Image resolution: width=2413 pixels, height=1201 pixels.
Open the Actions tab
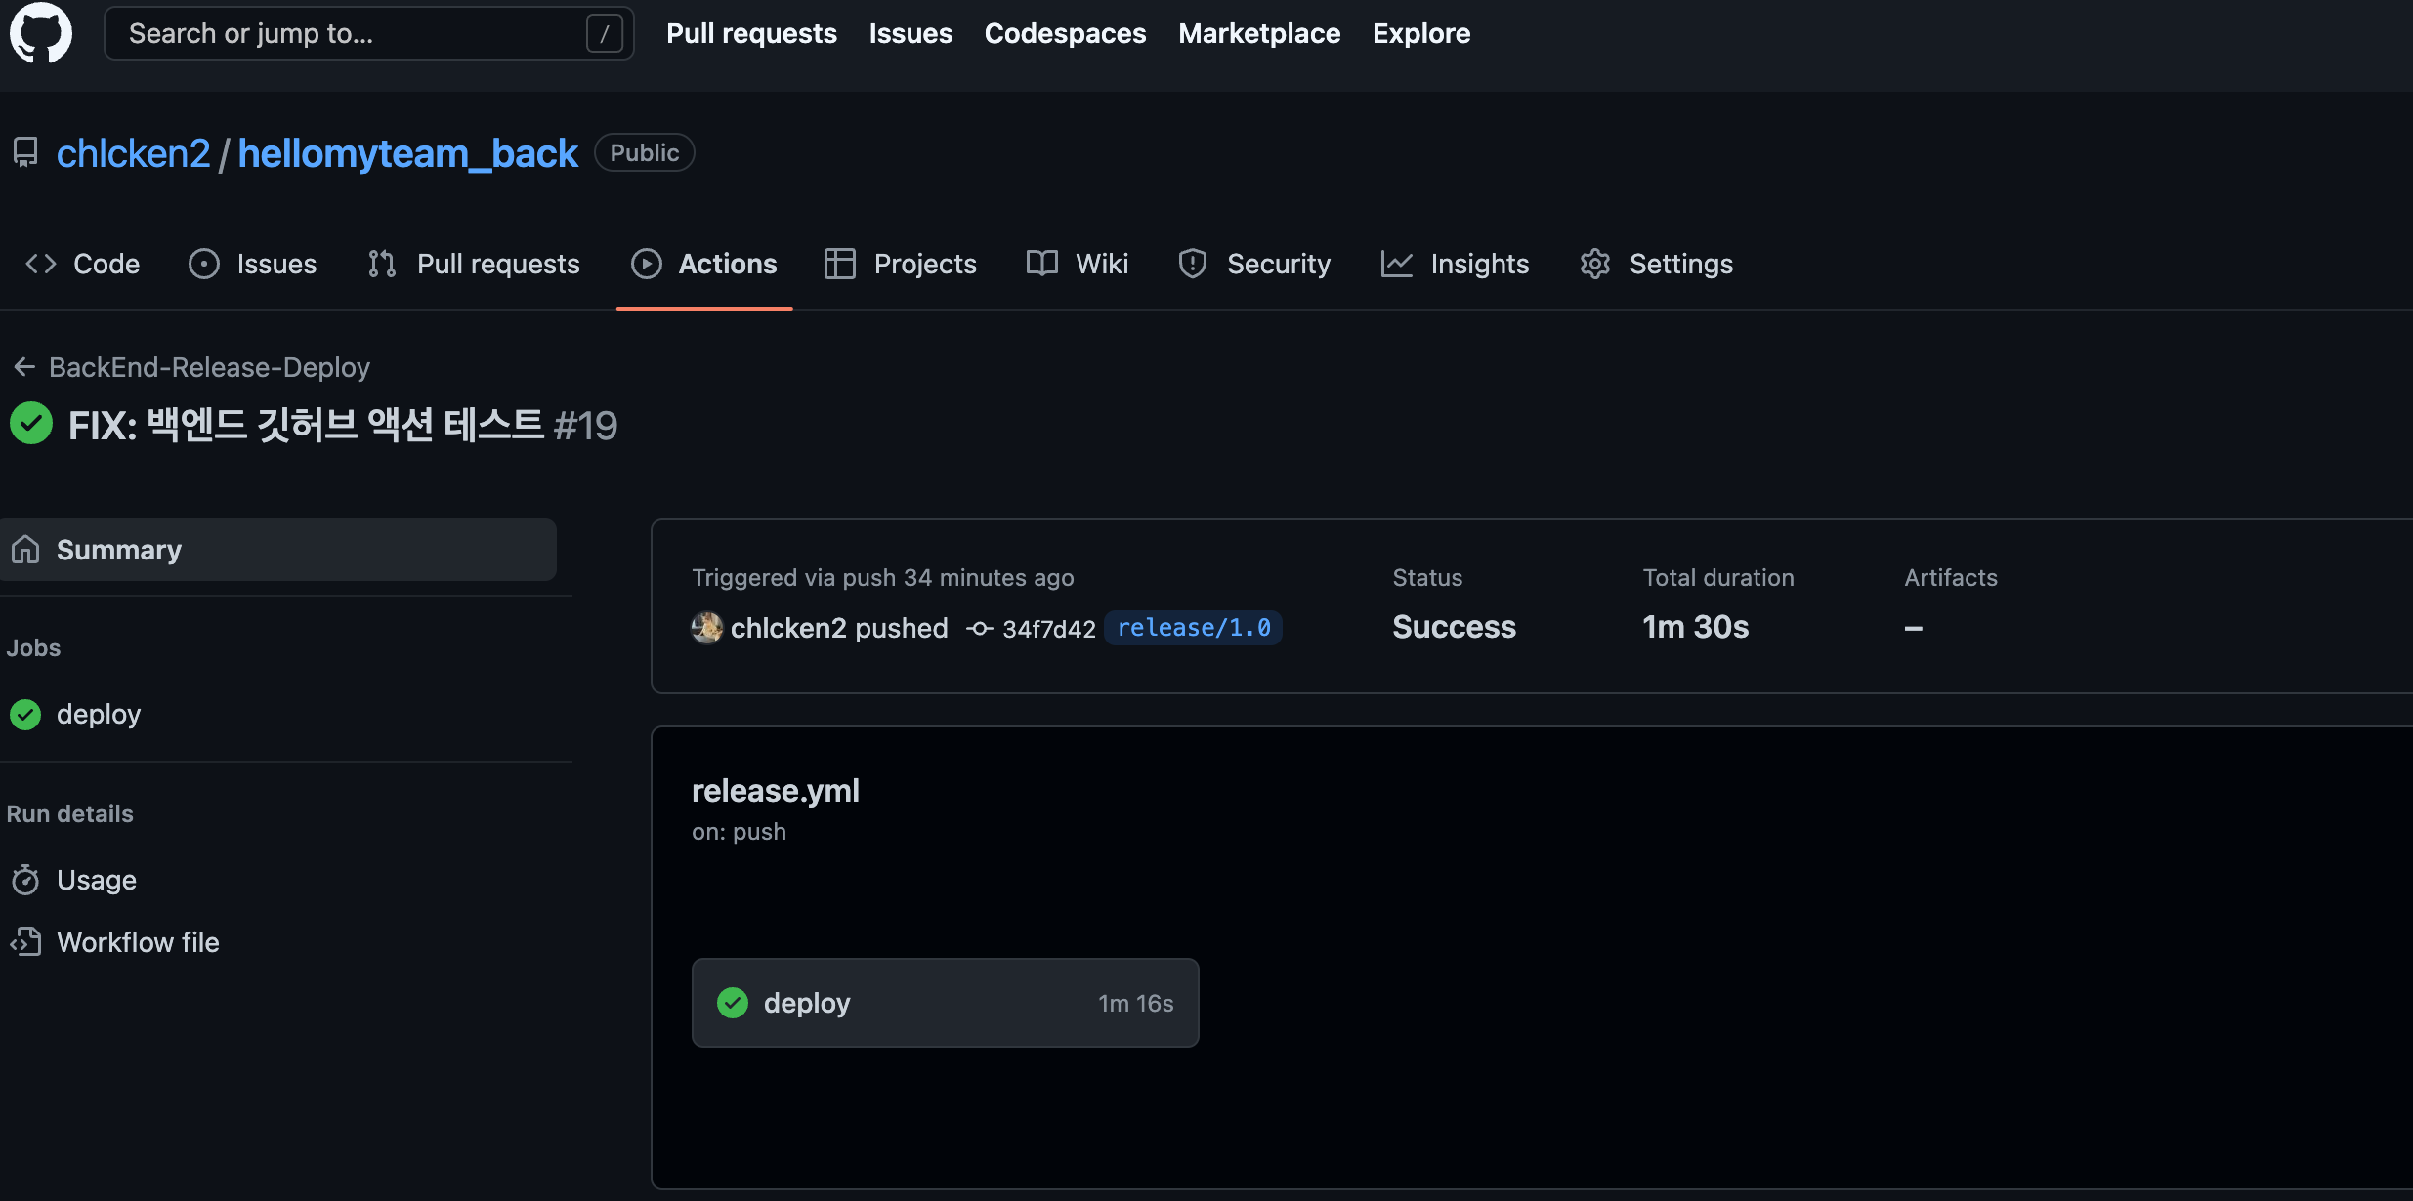tap(704, 264)
